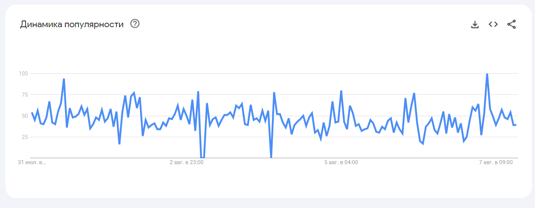Click the 75 label on the y-axis
The height and width of the screenshot is (208, 535).
24,95
